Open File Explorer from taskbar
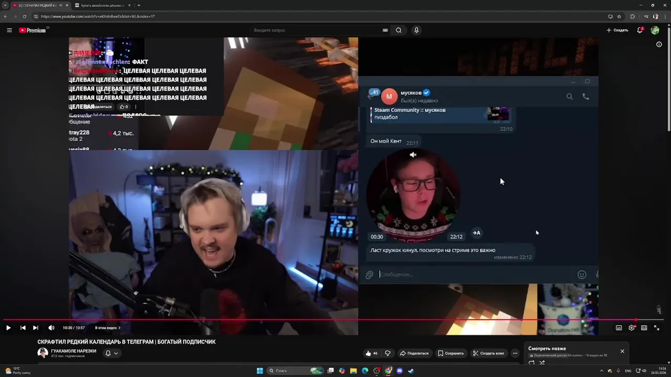671x377 pixels. coord(354,371)
